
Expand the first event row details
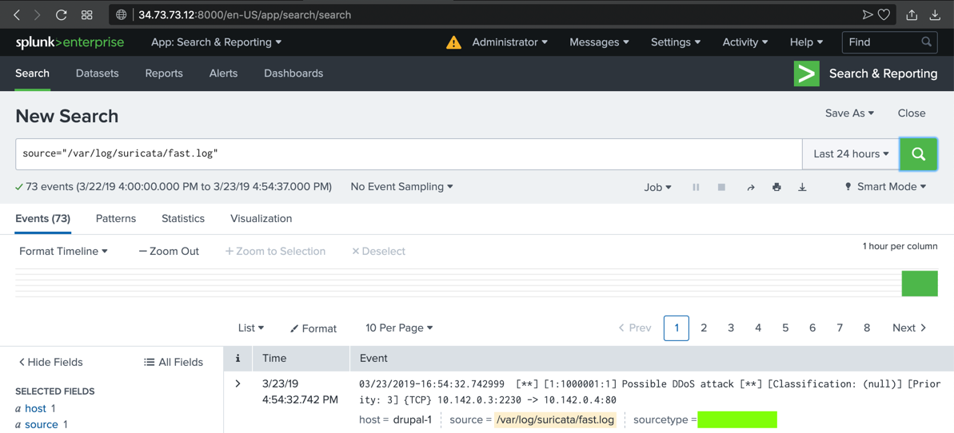coord(238,384)
